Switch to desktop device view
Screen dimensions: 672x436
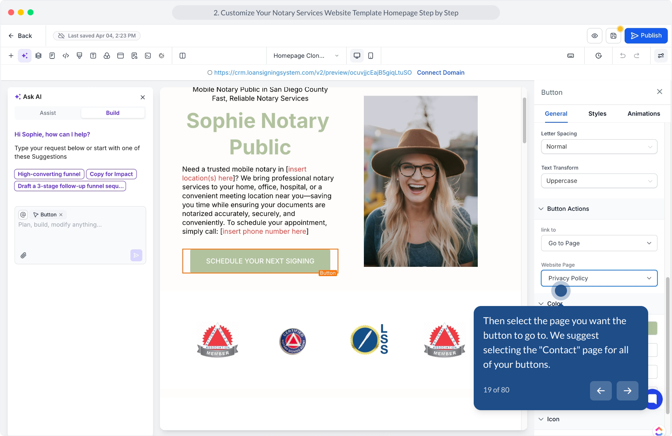pos(357,56)
